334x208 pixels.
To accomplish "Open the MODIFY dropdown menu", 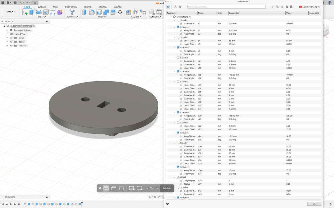I will pos(102,17).
